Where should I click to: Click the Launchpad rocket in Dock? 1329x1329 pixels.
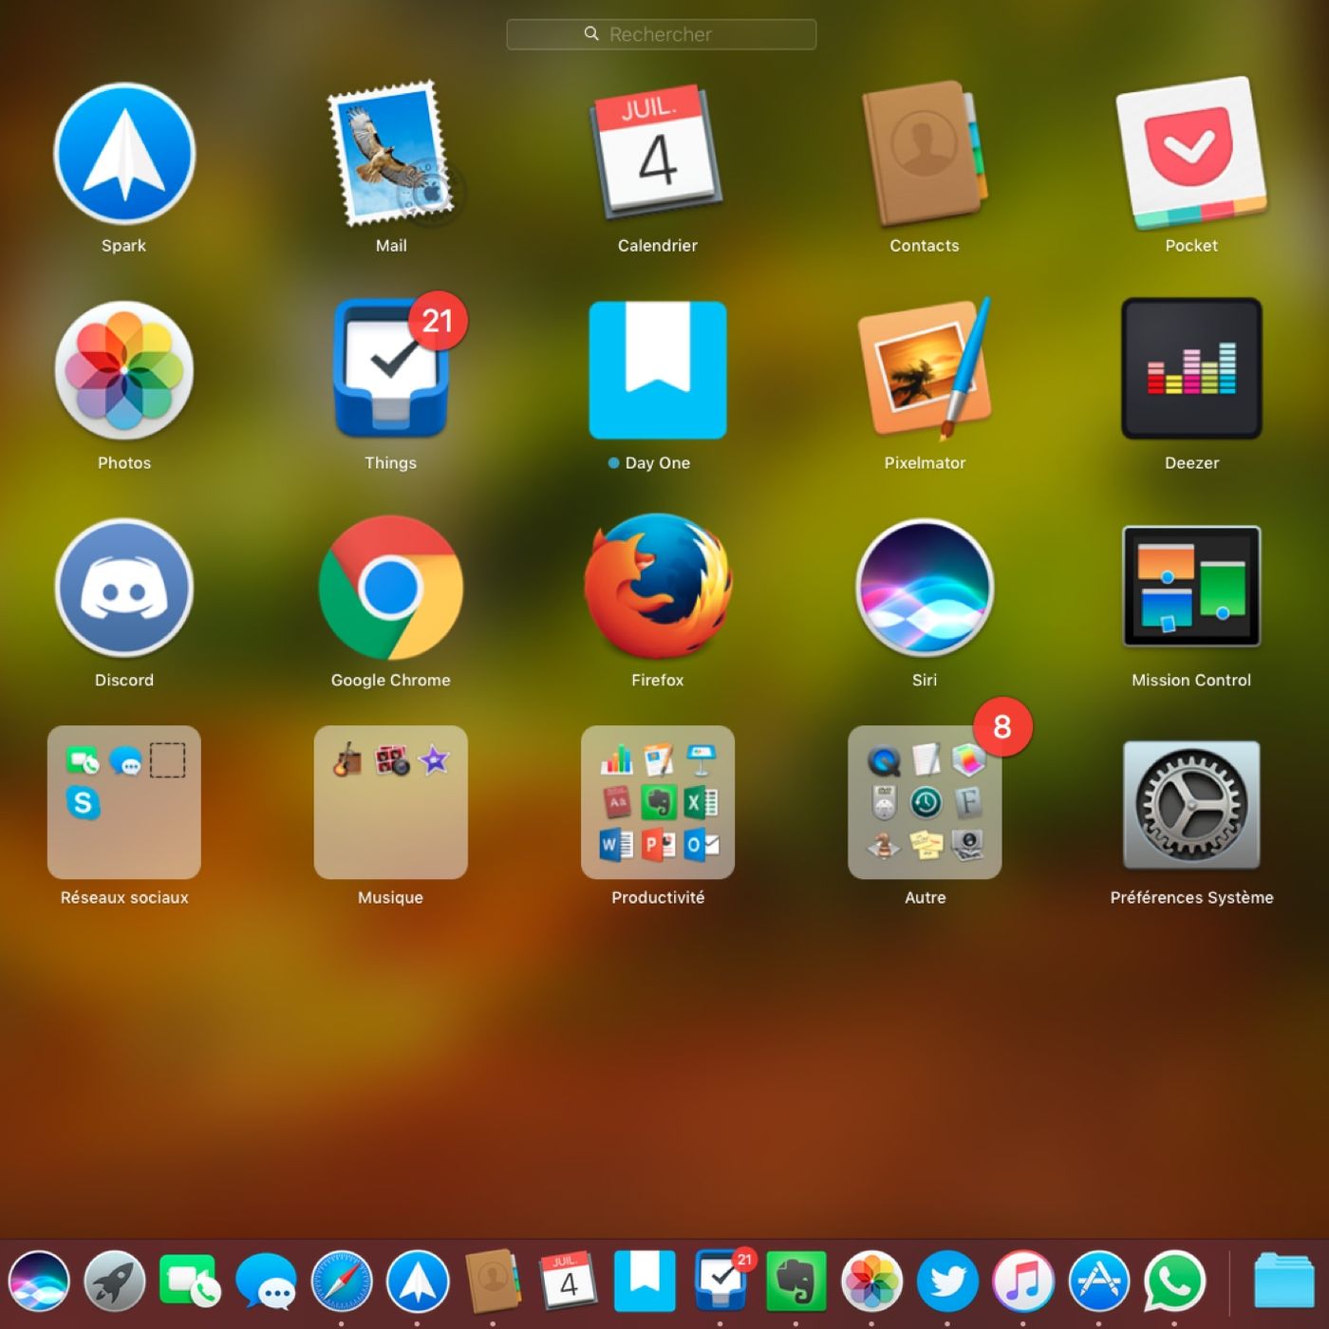(x=115, y=1281)
